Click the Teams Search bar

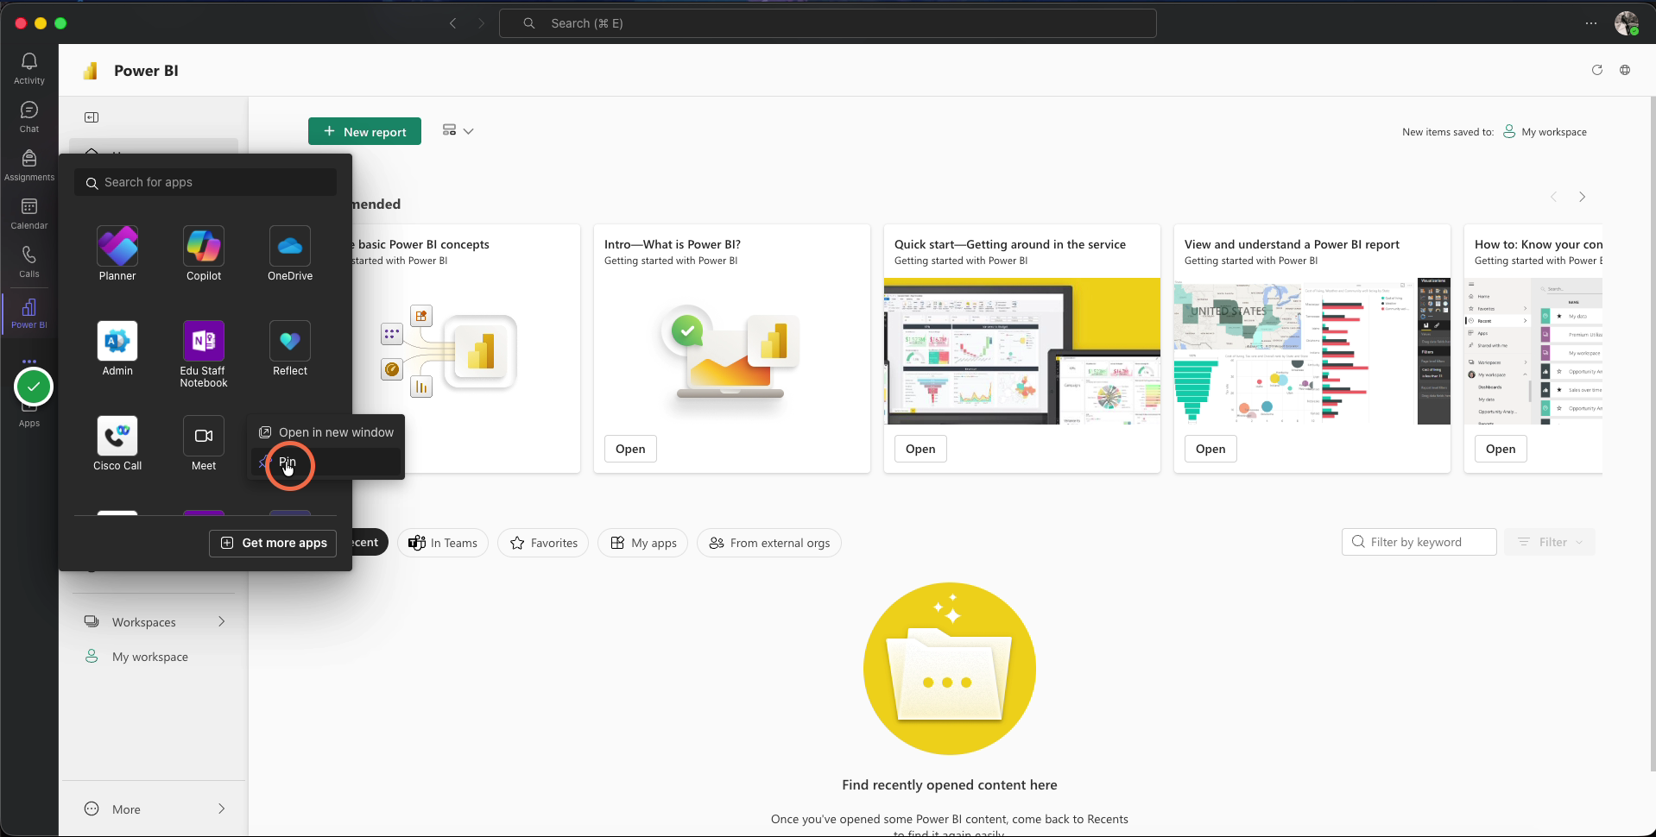coord(827,23)
